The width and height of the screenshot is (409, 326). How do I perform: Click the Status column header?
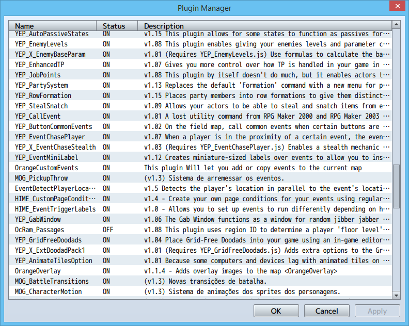(117, 26)
